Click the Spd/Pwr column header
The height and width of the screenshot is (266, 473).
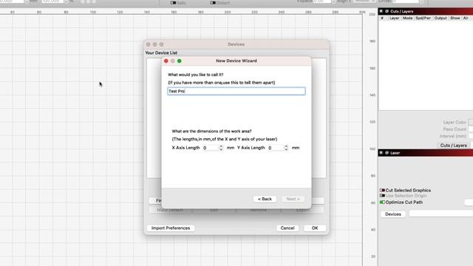pyautogui.click(x=423, y=18)
